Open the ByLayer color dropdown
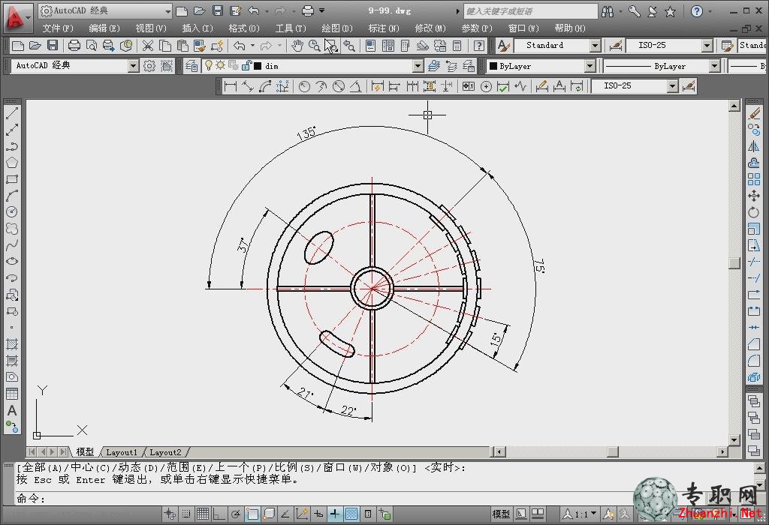This screenshot has height=525, width=769. tap(590, 66)
